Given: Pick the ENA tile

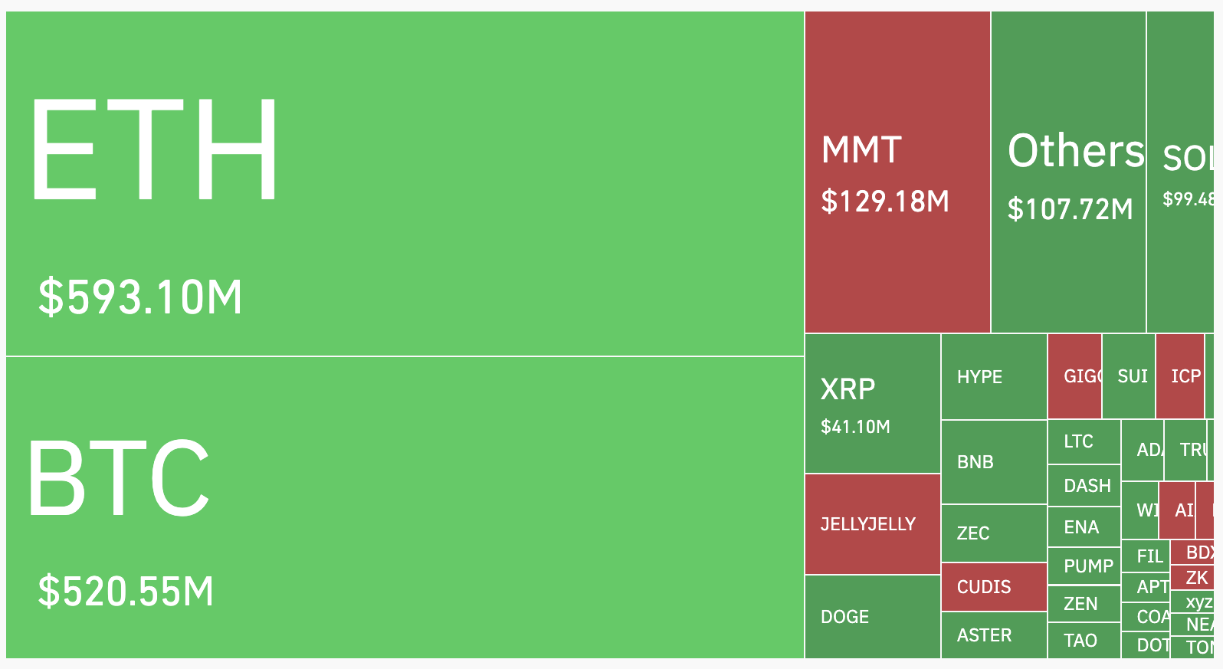Looking at the screenshot, I should pyautogui.click(x=1084, y=527).
